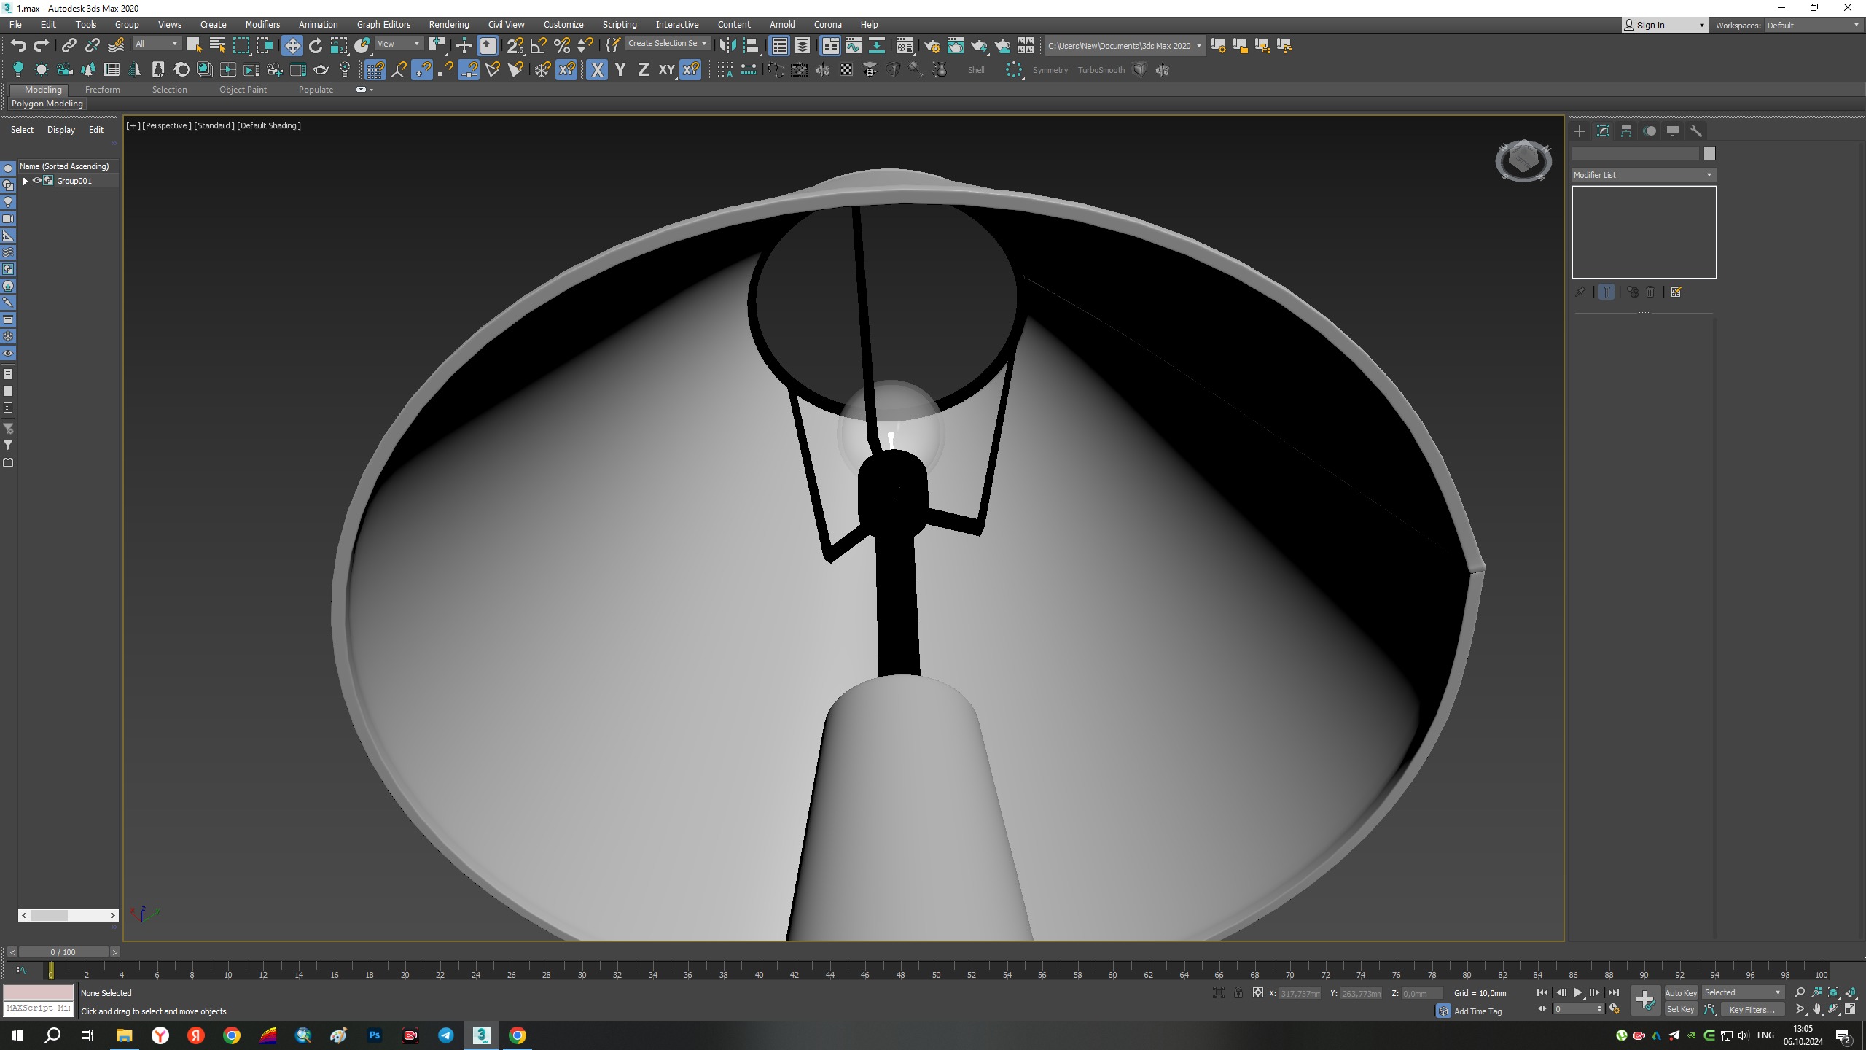Click the Zoom magnifier navigation icon
The height and width of the screenshot is (1050, 1866).
pyautogui.click(x=1800, y=992)
